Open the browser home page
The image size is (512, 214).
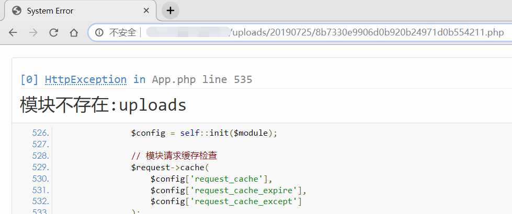[74, 32]
